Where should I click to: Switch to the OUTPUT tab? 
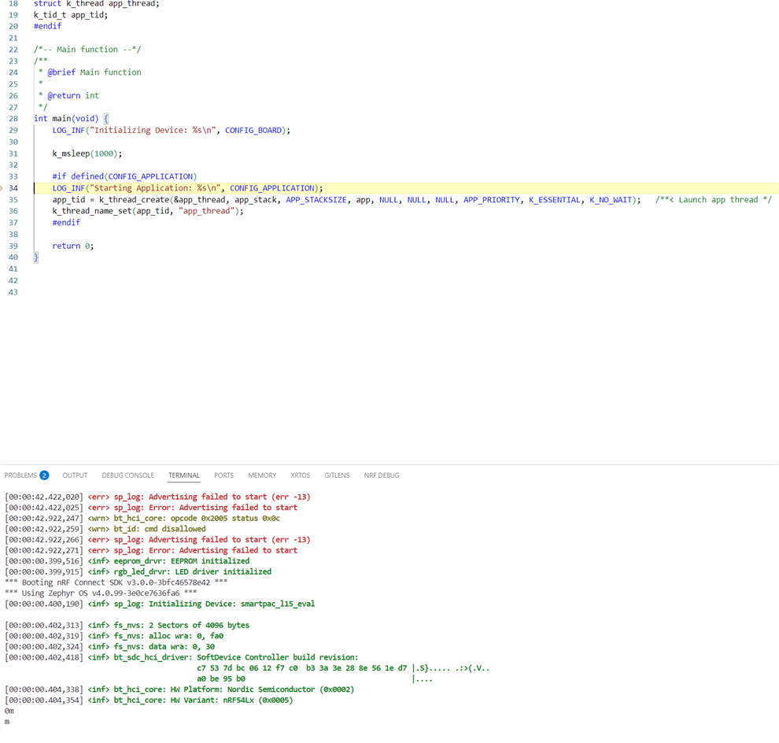(x=75, y=475)
